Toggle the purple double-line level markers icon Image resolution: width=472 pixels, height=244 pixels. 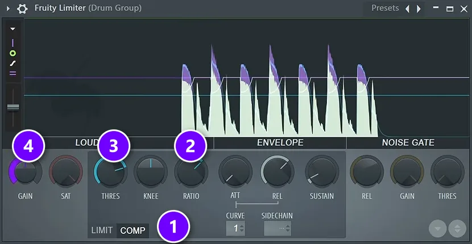pos(13,73)
